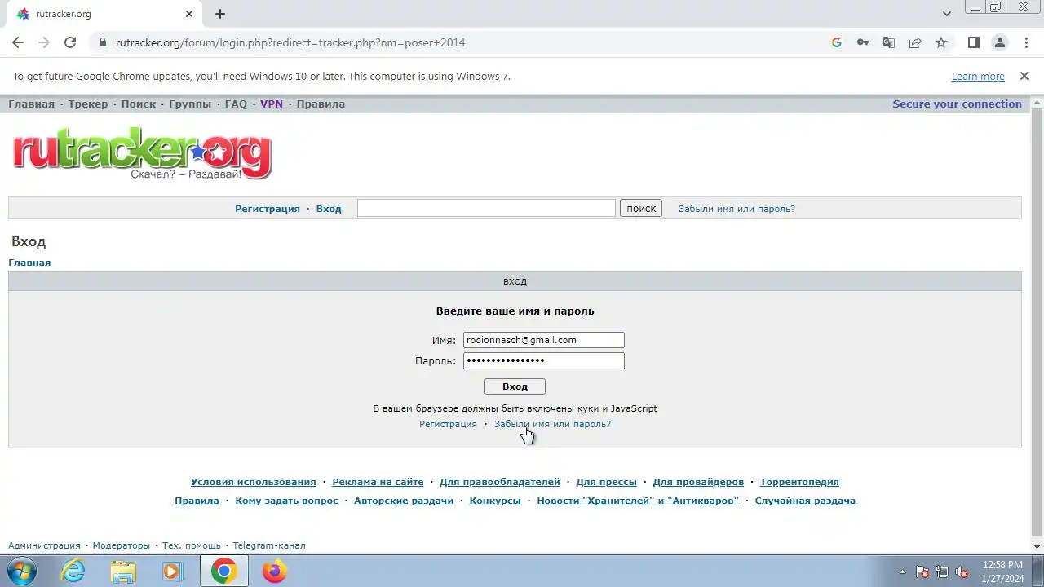Image resolution: width=1044 pixels, height=587 pixels.
Task: Open Chrome three-dot menu
Action: [1026, 42]
